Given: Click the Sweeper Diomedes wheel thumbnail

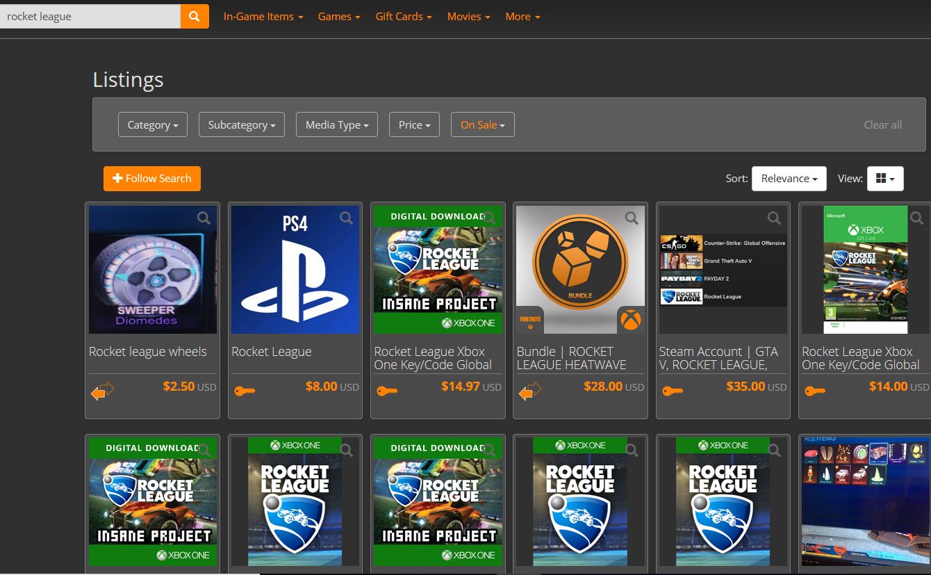Looking at the screenshot, I should click(153, 270).
